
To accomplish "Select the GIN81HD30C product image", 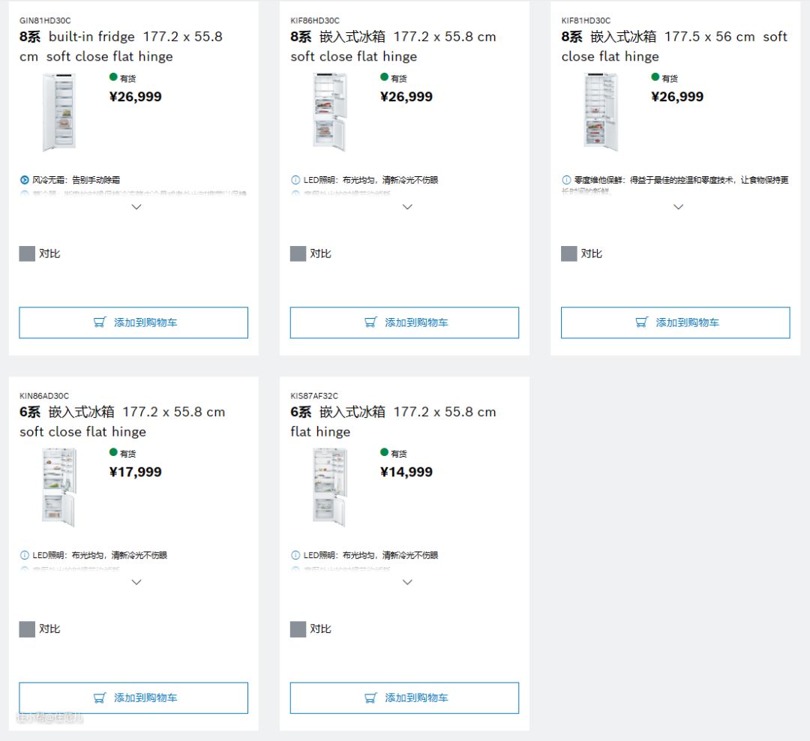I will pyautogui.click(x=59, y=112).
